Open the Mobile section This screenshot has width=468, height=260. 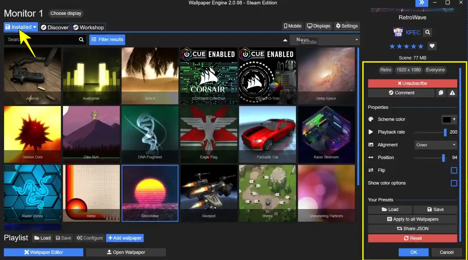point(293,26)
